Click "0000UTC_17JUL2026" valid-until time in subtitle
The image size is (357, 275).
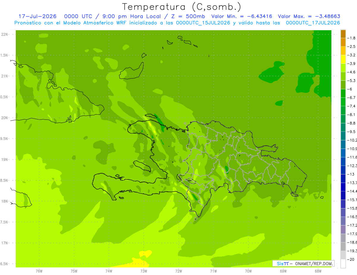point(313,23)
